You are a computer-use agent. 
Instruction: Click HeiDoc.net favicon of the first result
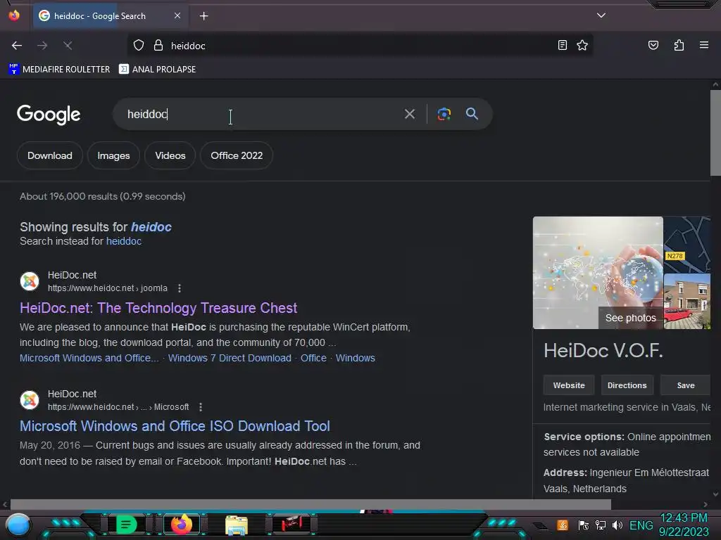tap(30, 281)
